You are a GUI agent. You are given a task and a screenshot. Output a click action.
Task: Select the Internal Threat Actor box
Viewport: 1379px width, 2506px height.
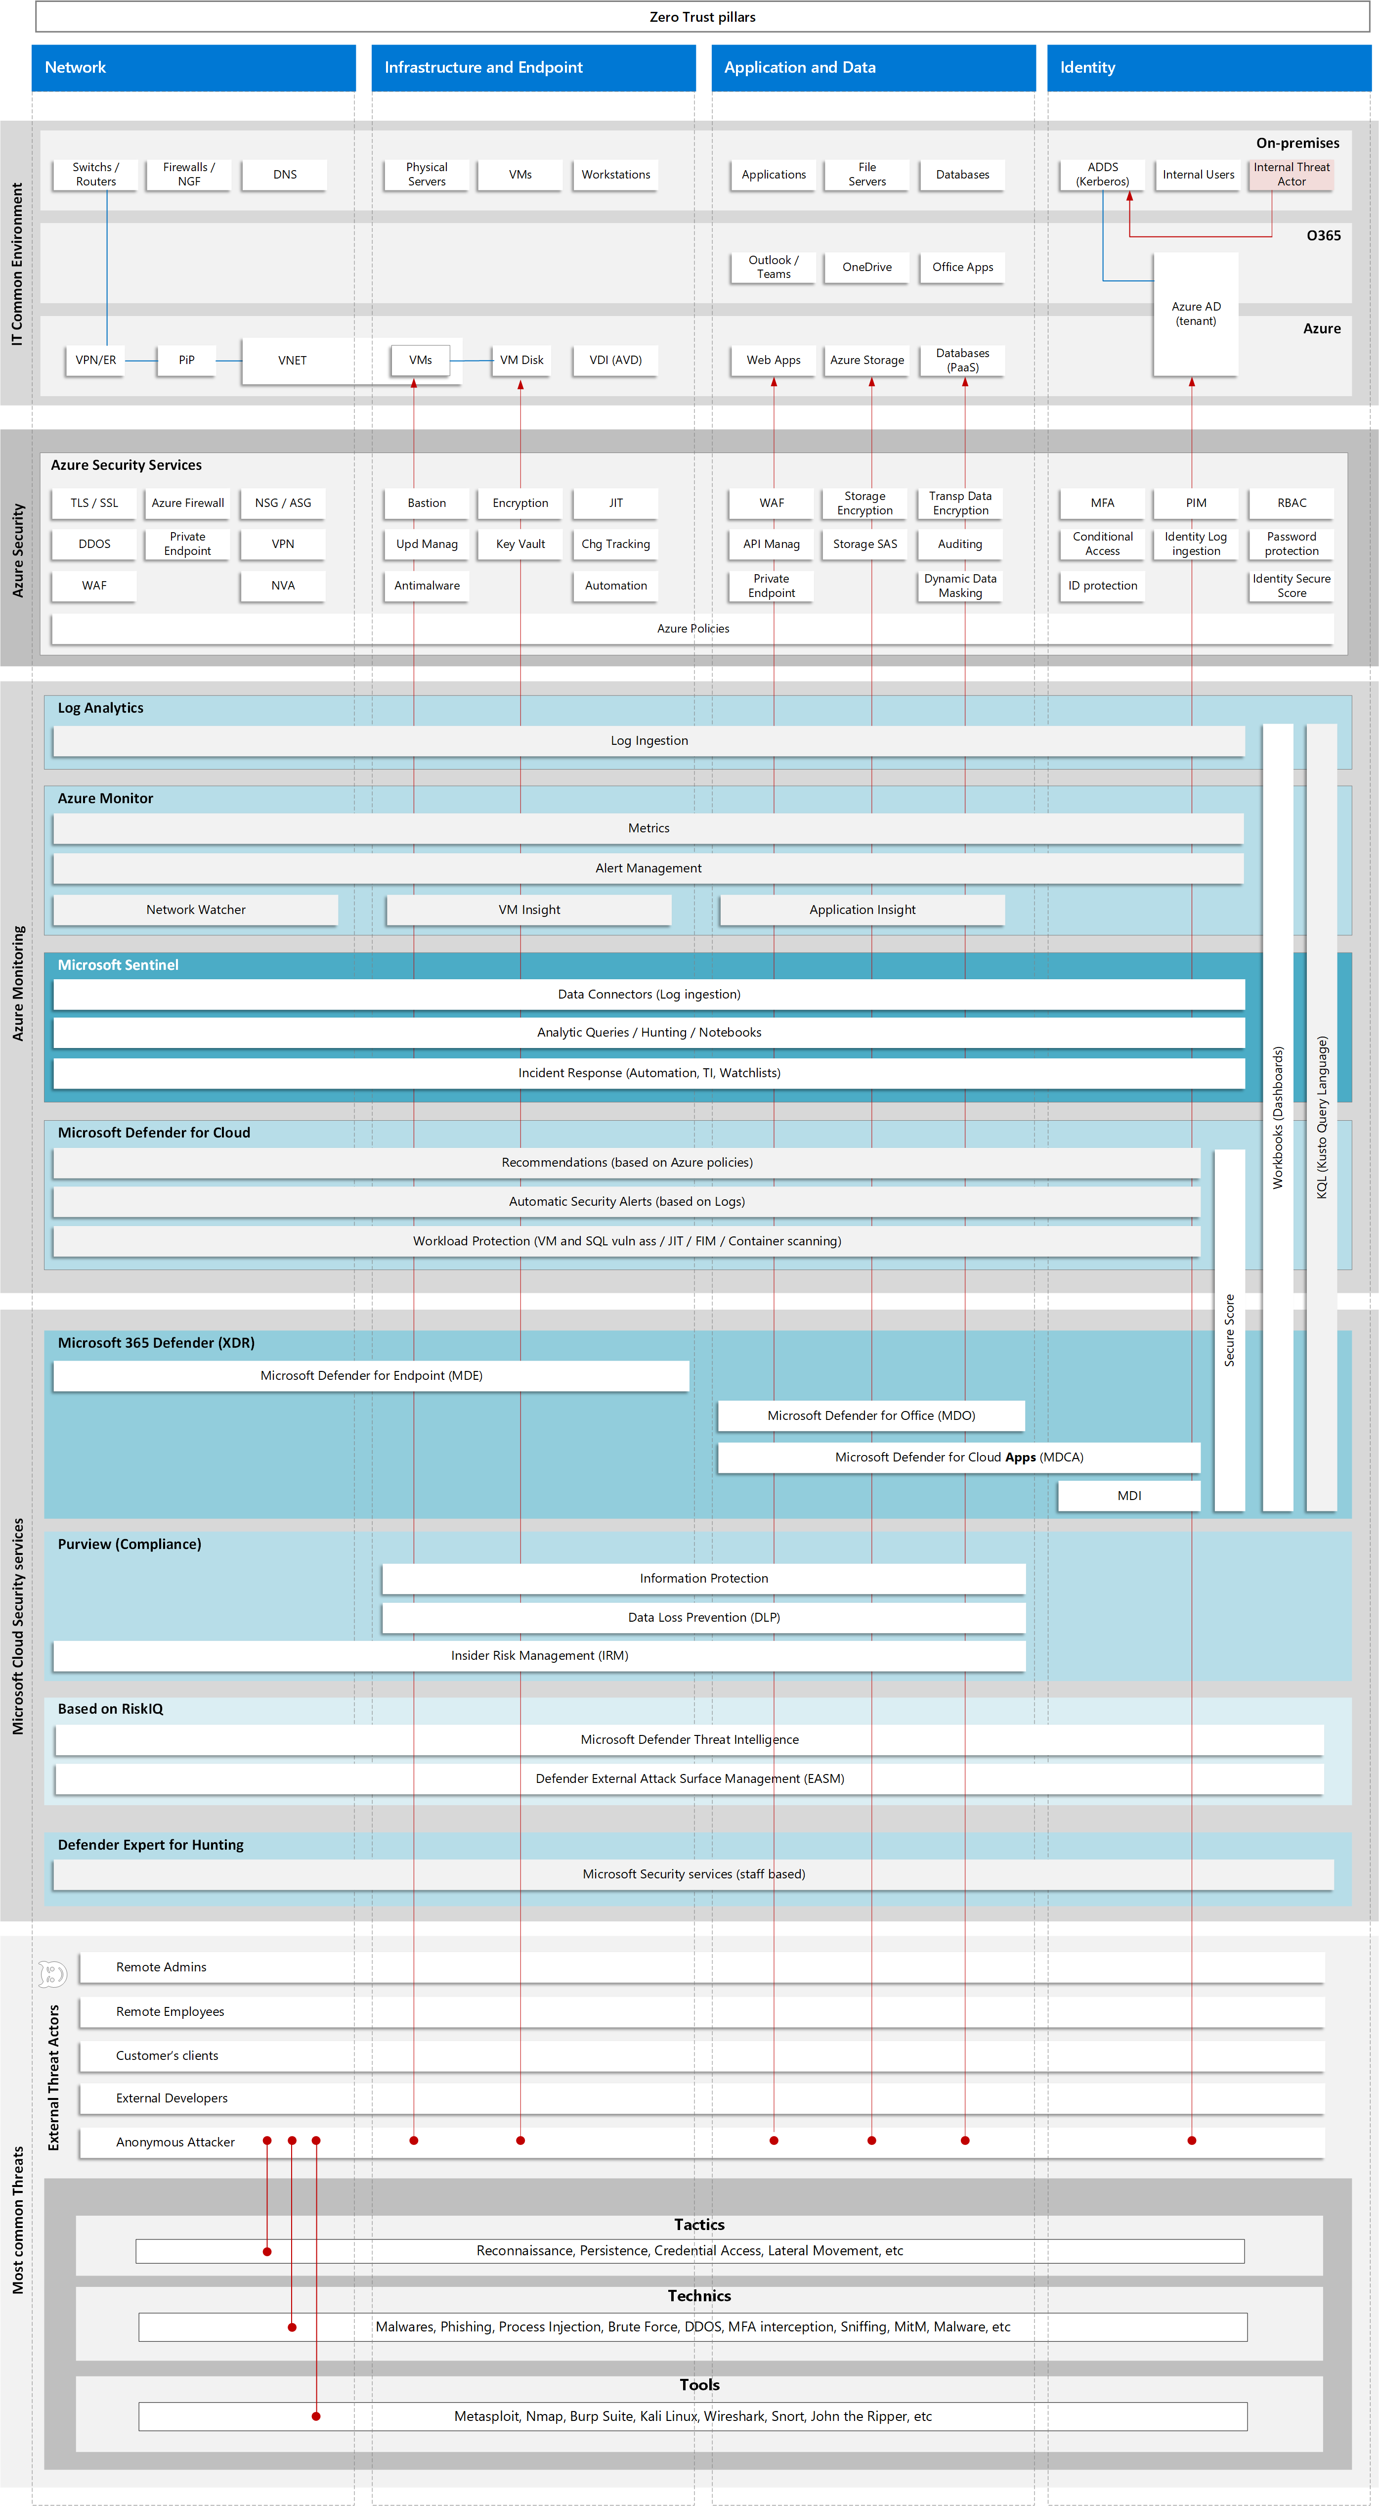pos(1292,174)
